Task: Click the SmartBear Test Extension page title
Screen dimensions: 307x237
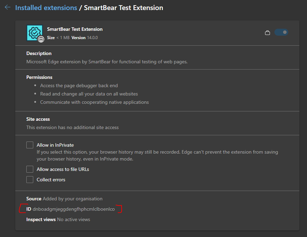Action: (123, 8)
